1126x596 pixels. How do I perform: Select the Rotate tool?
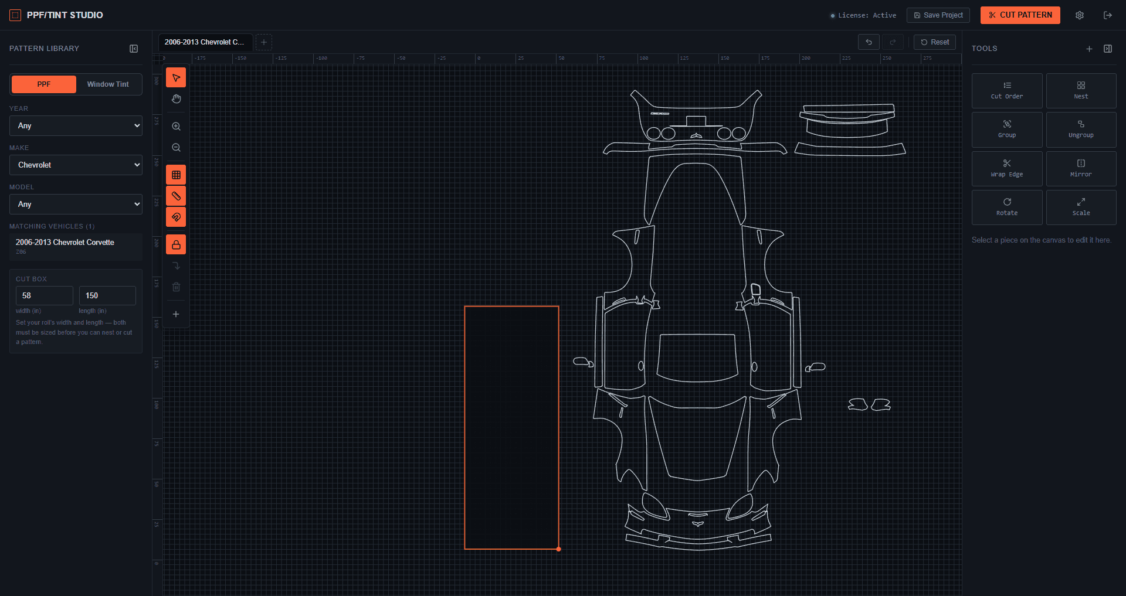tap(1007, 207)
